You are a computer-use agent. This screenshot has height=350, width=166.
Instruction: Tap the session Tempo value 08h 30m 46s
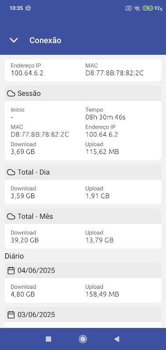(x=106, y=117)
